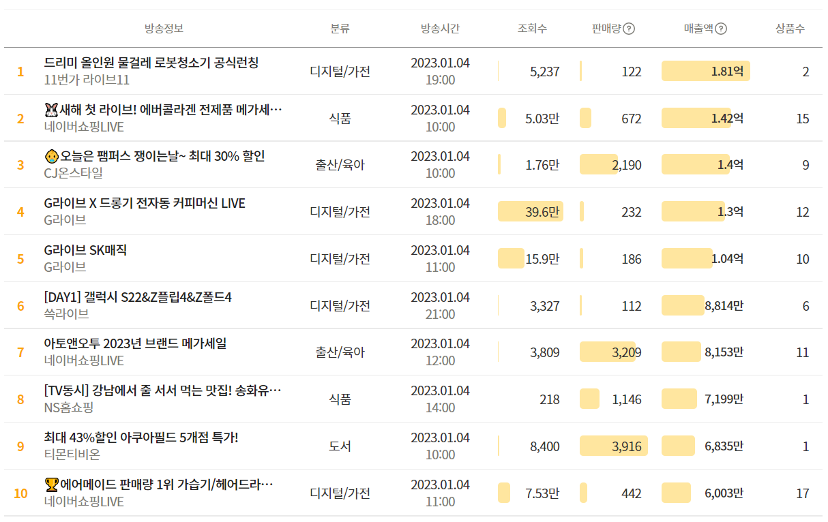Click the product count 15

pos(803,119)
